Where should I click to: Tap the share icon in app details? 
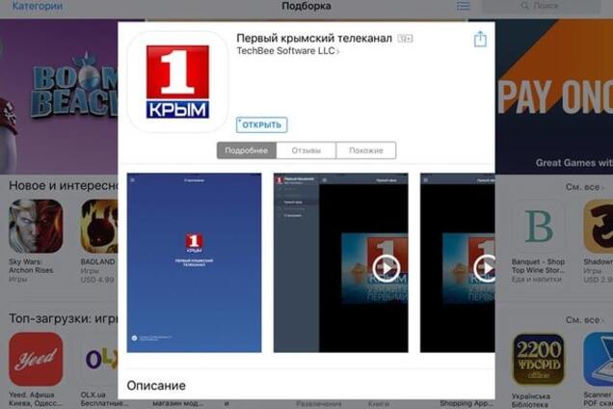tap(480, 40)
